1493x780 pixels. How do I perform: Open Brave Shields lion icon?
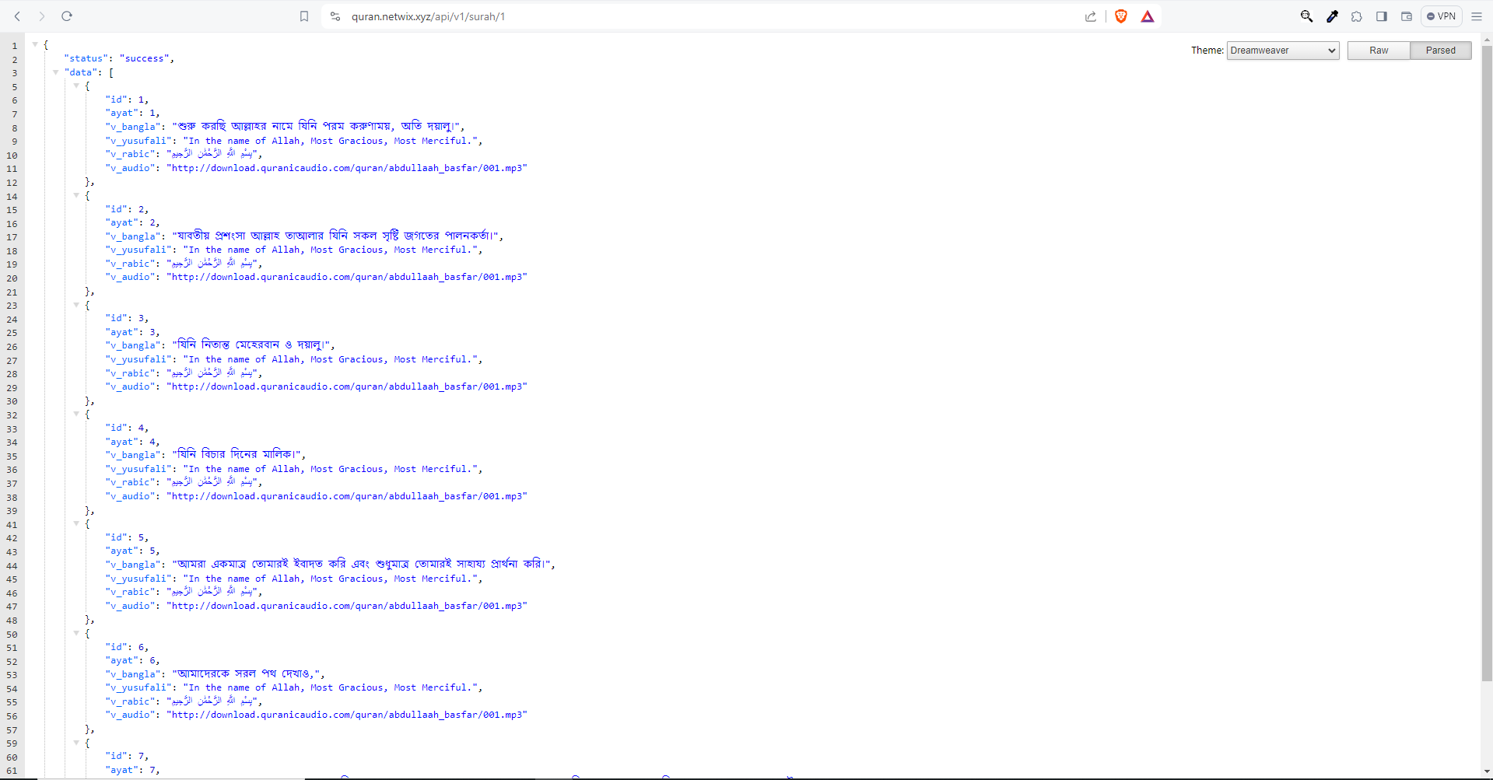1121,16
